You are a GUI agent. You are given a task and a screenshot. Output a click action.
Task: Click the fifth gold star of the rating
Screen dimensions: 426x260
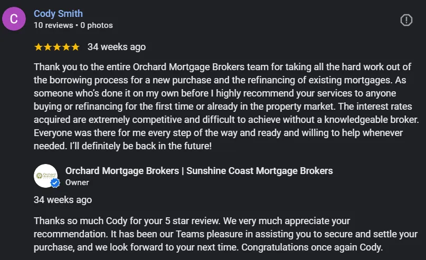75,47
